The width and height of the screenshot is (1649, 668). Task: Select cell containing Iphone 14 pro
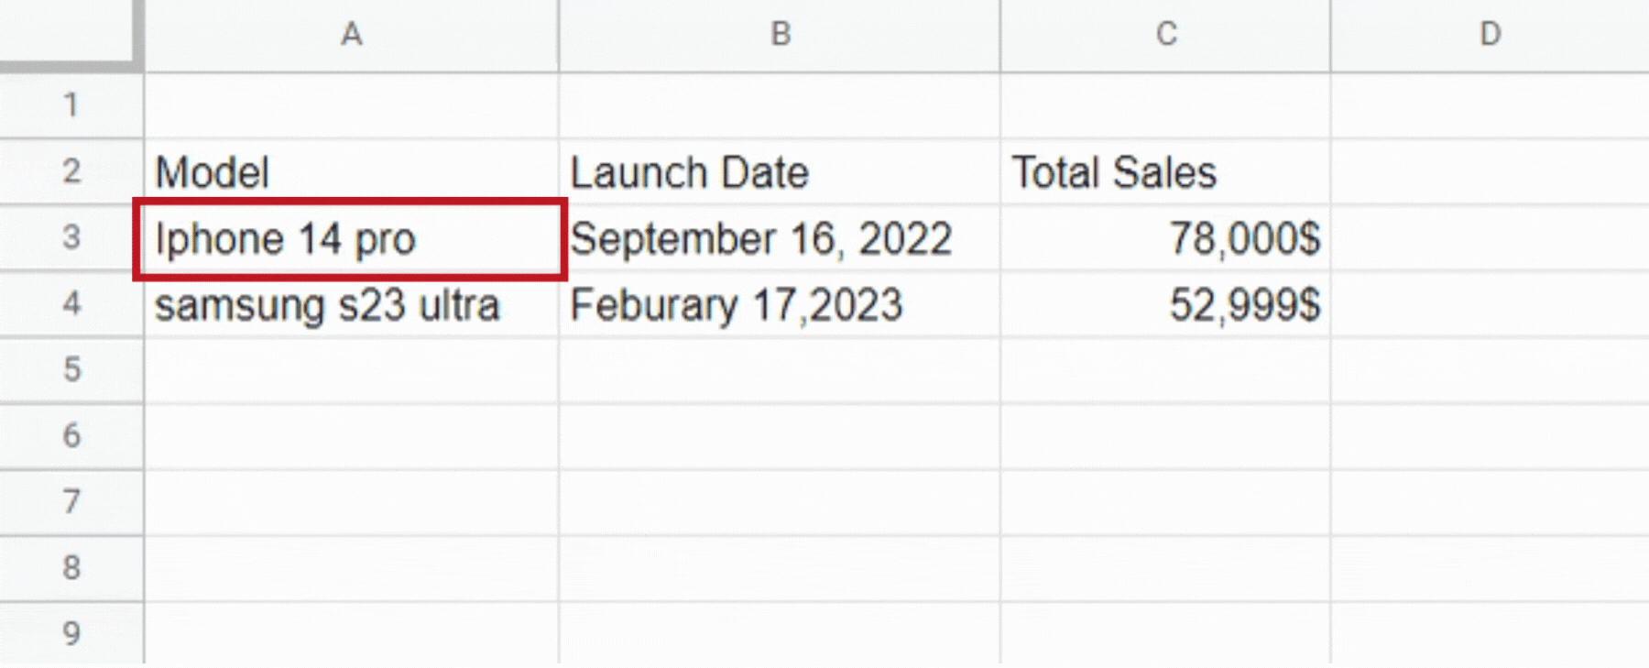351,238
